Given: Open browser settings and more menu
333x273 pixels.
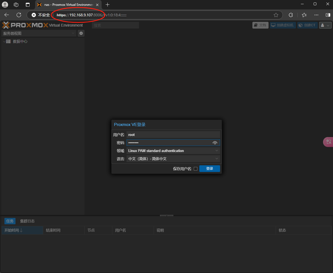Looking at the screenshot, I should tap(317, 15).
